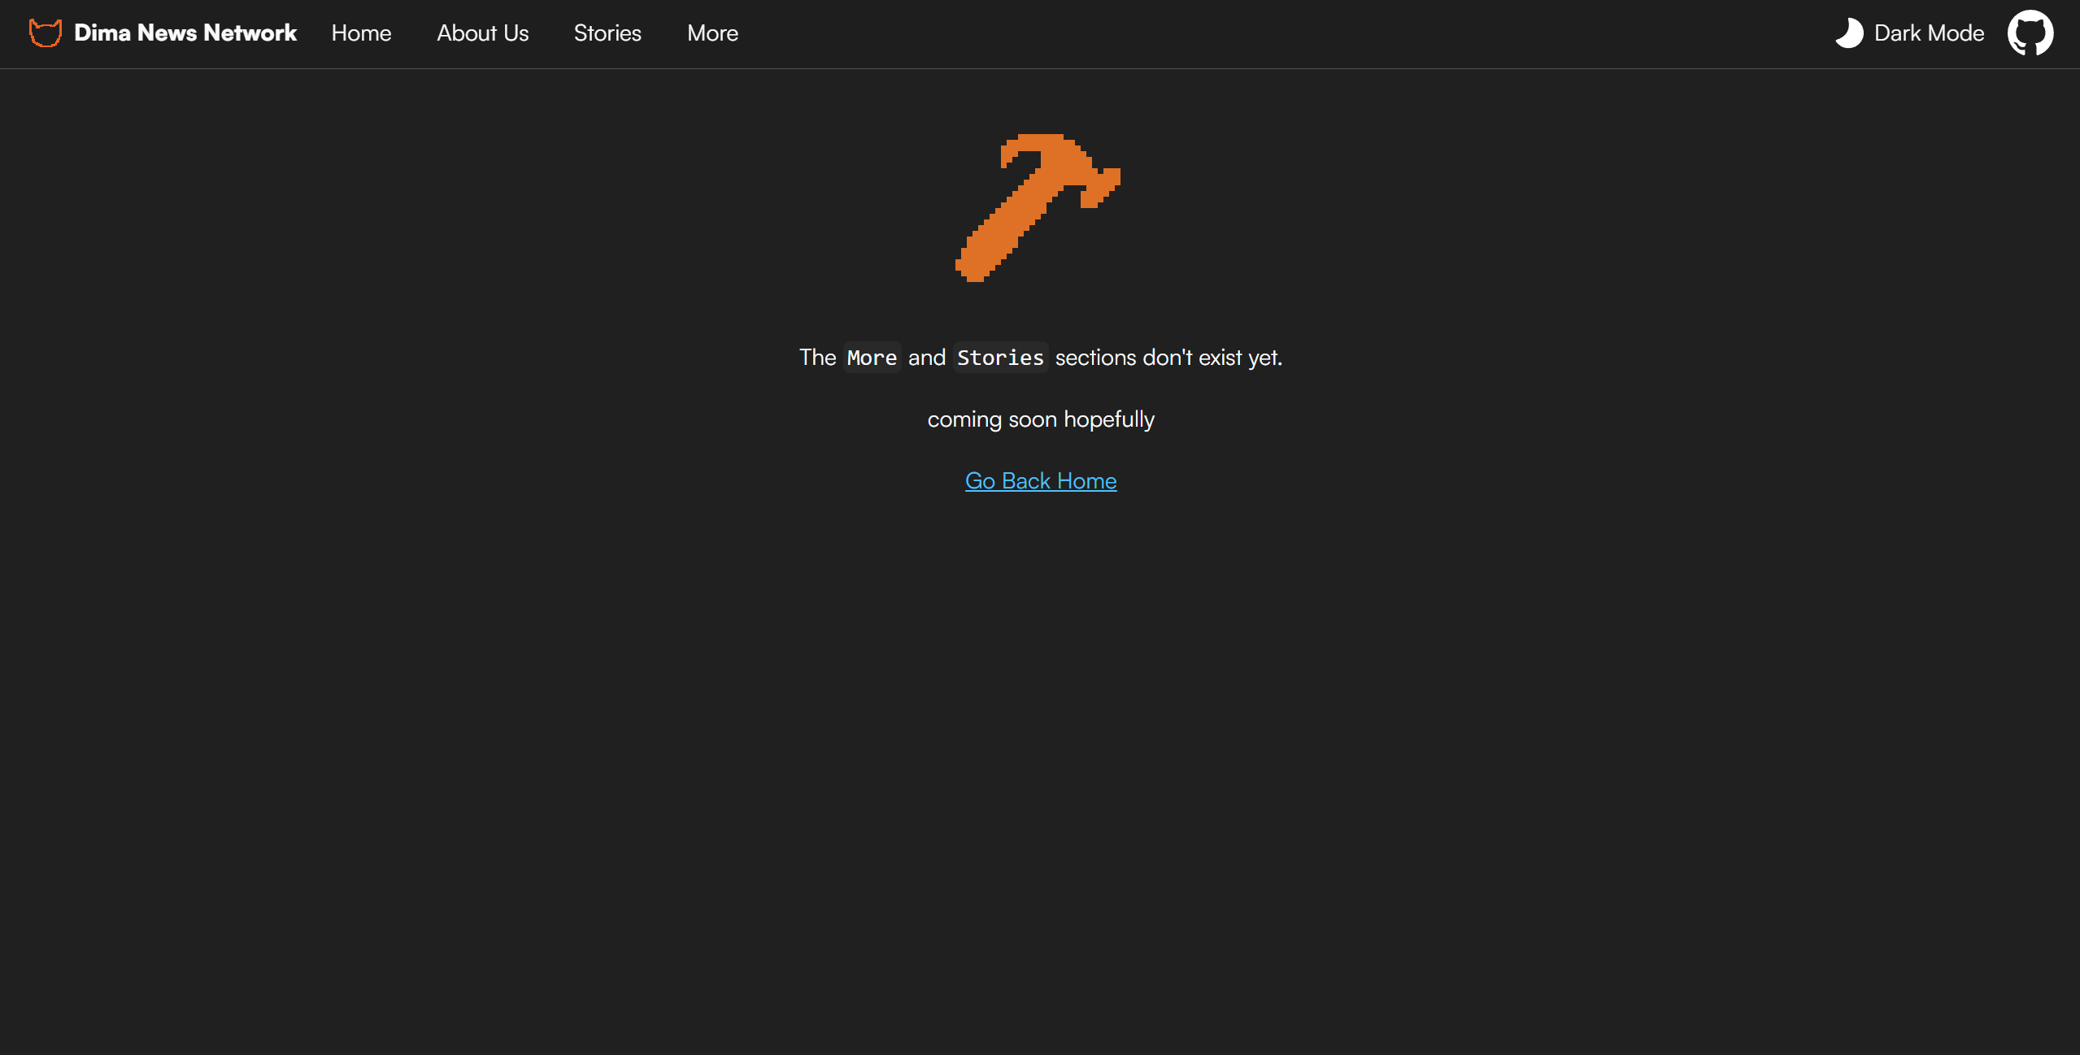Viewport: 2080px width, 1055px height.
Task: Click the highlighted Stories code snippet
Action: 999,357
